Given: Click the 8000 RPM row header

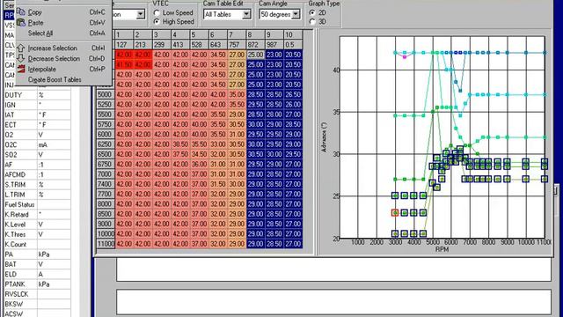Looking at the screenshot, I should click(x=106, y=203).
